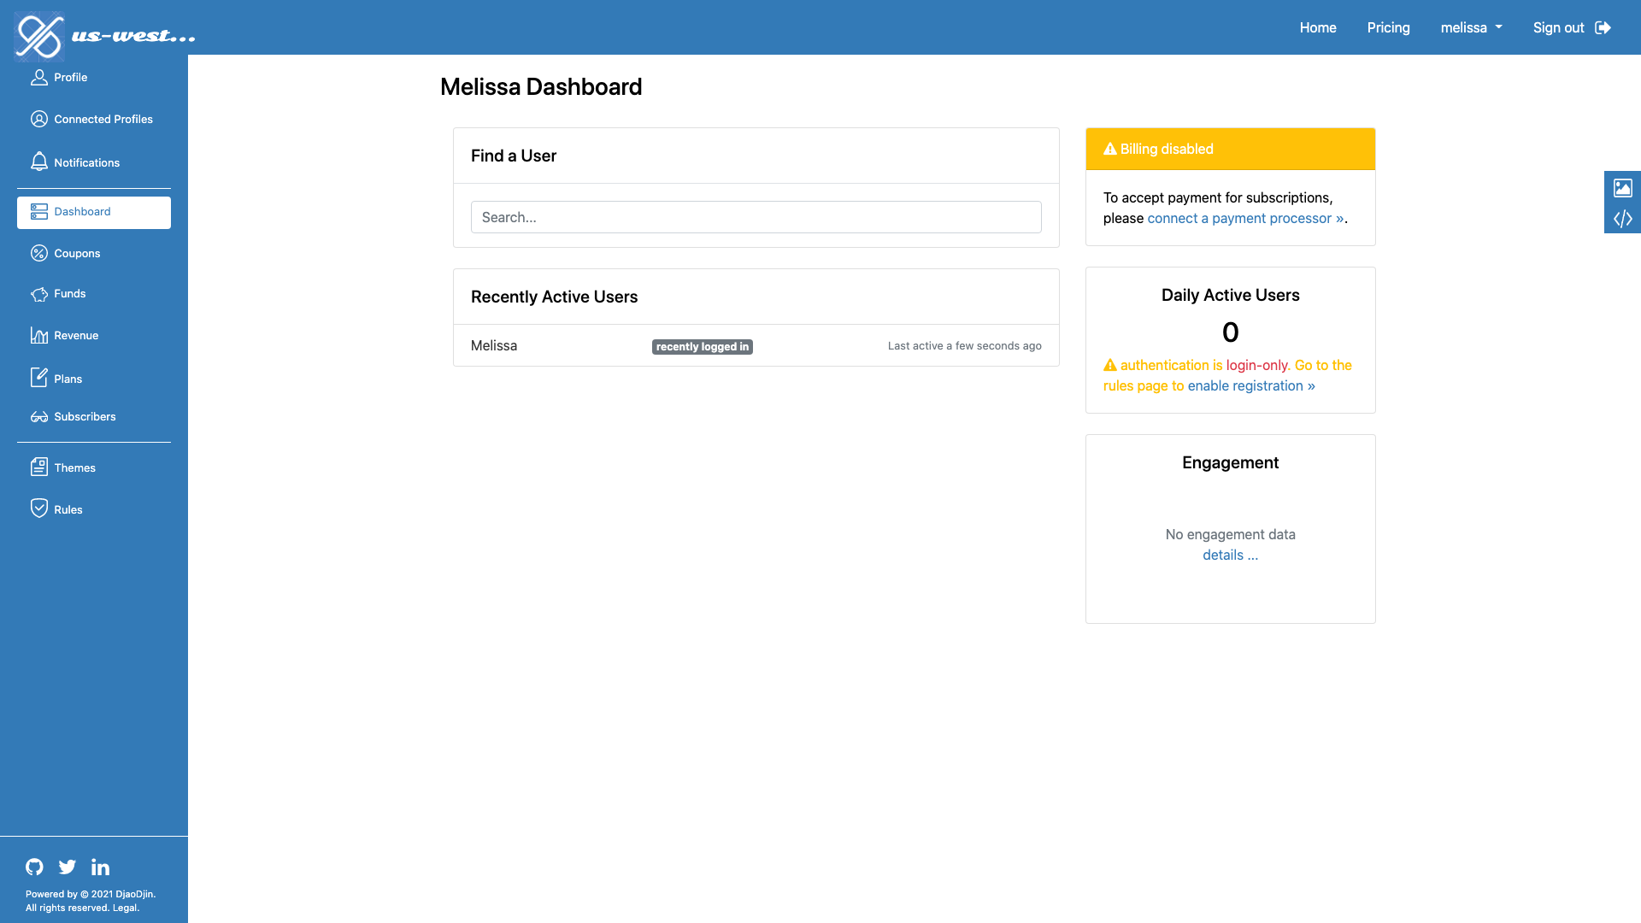The width and height of the screenshot is (1641, 923).
Task: Open the Revenue sidebar item
Action: tap(94, 336)
